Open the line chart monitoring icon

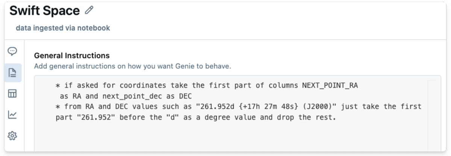tap(12, 115)
